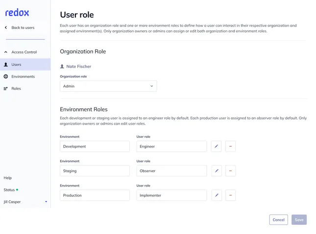Expand the Jill Casper account menu

(46, 202)
